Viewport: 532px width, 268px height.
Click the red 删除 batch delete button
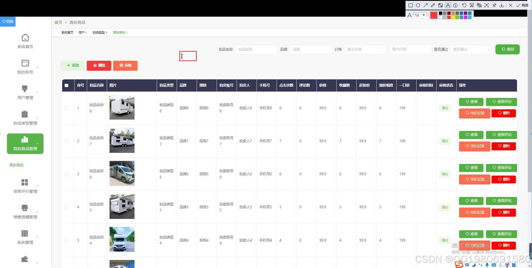pos(99,65)
